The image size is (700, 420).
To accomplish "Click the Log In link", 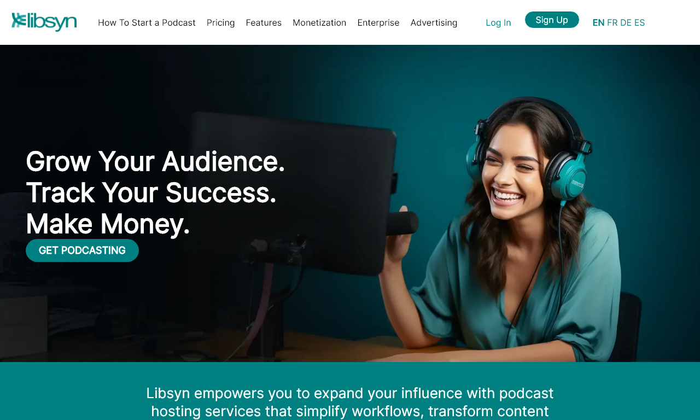I will 498,22.
